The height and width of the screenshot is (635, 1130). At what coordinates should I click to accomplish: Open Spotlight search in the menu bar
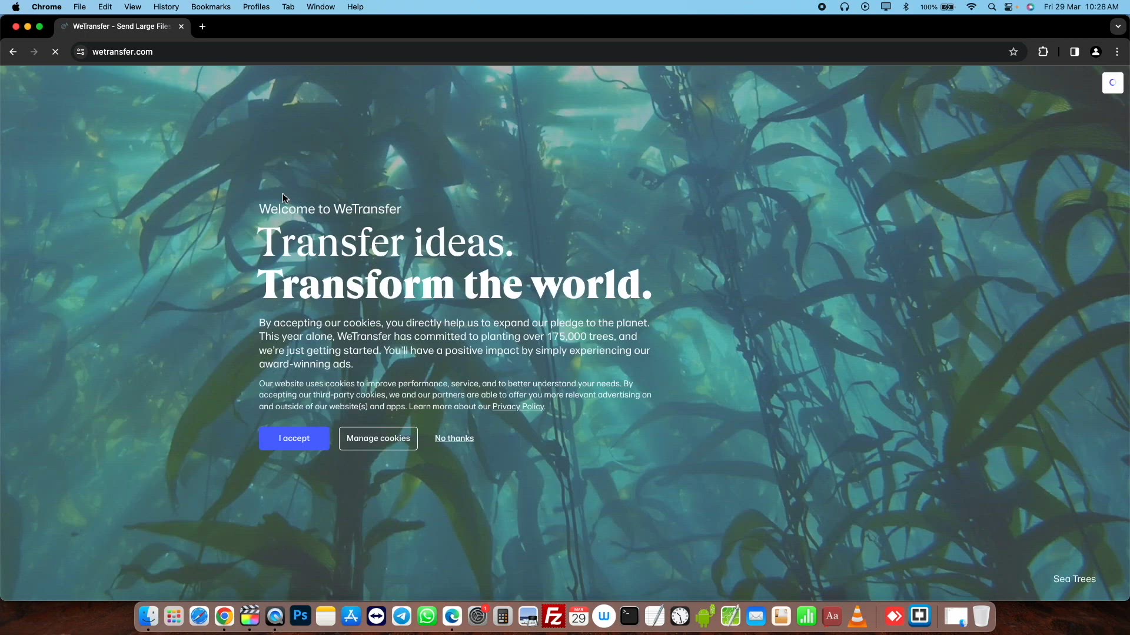tap(992, 7)
